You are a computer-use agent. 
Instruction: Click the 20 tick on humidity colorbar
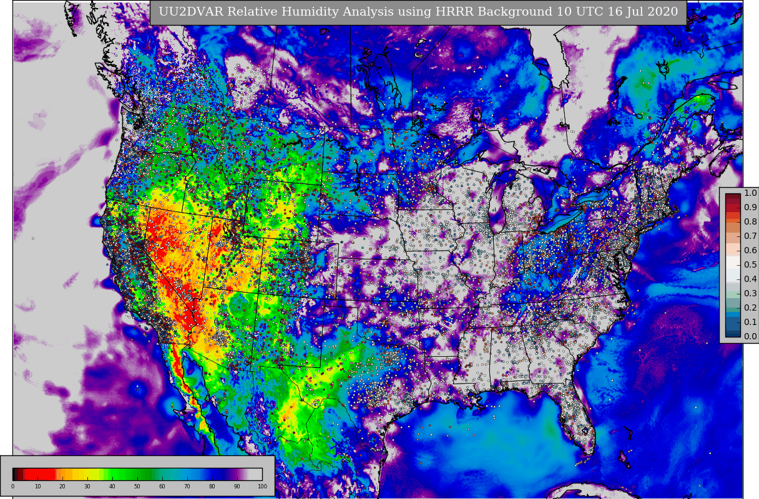(x=62, y=487)
